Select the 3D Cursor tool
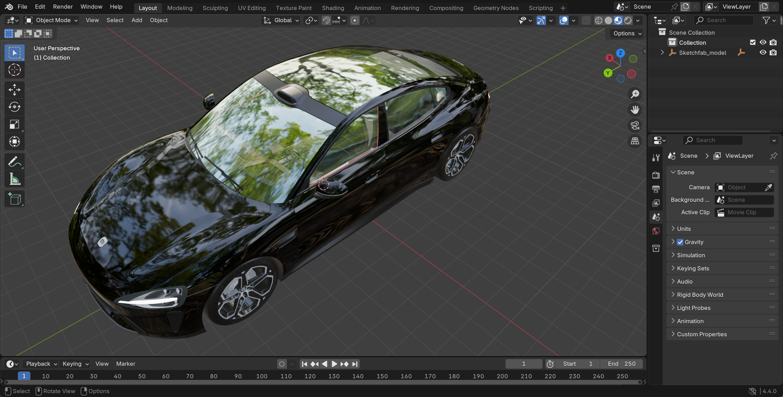Screen dimensions: 783x397 (x=14, y=70)
